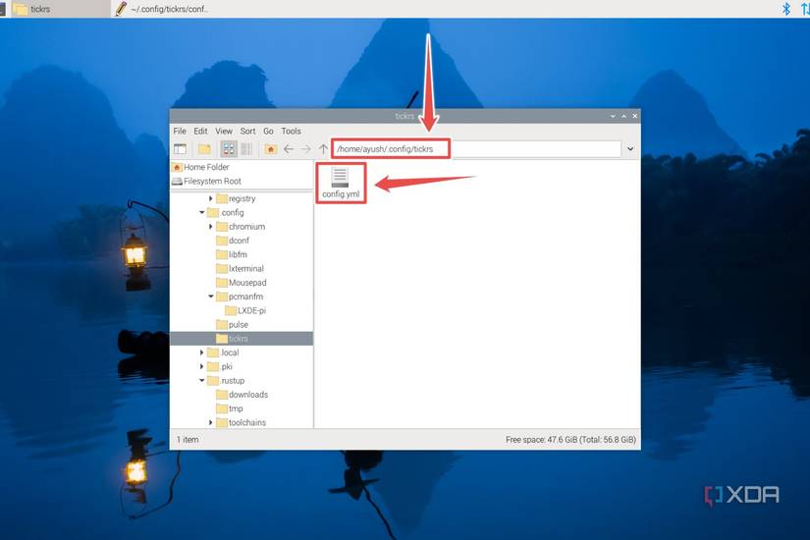Open the Tools menu

coord(291,132)
